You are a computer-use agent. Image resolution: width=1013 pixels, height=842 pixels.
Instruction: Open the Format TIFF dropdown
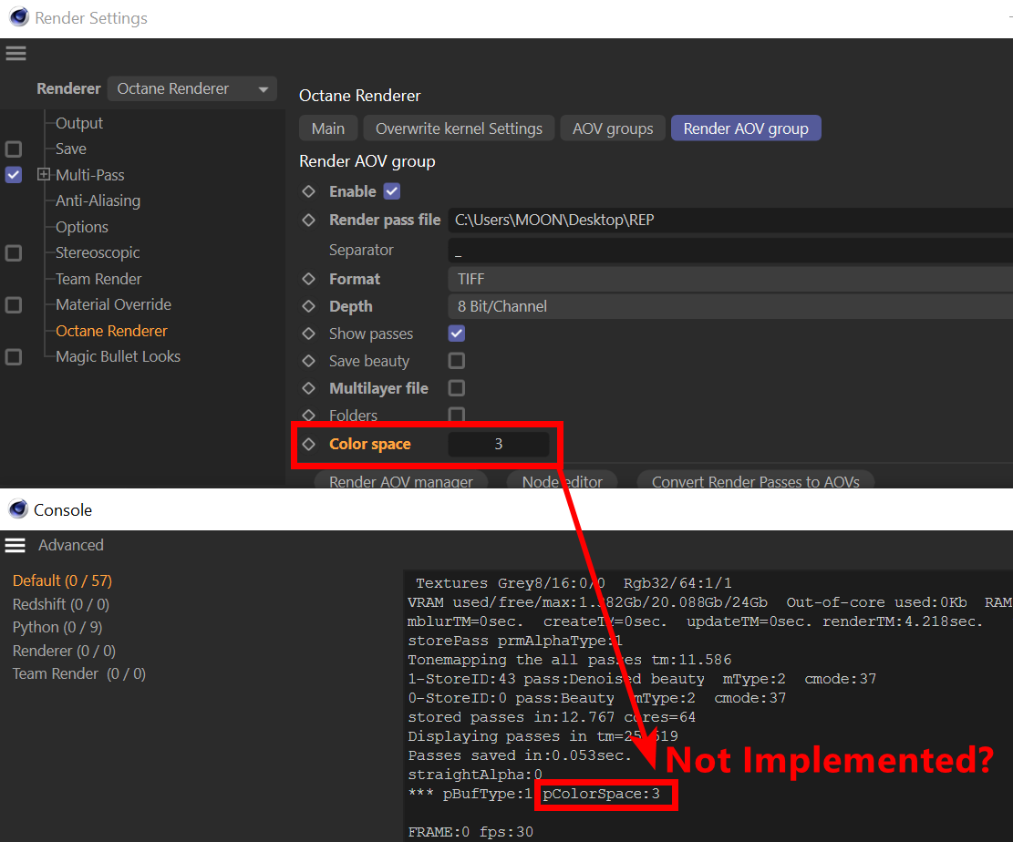pos(730,279)
